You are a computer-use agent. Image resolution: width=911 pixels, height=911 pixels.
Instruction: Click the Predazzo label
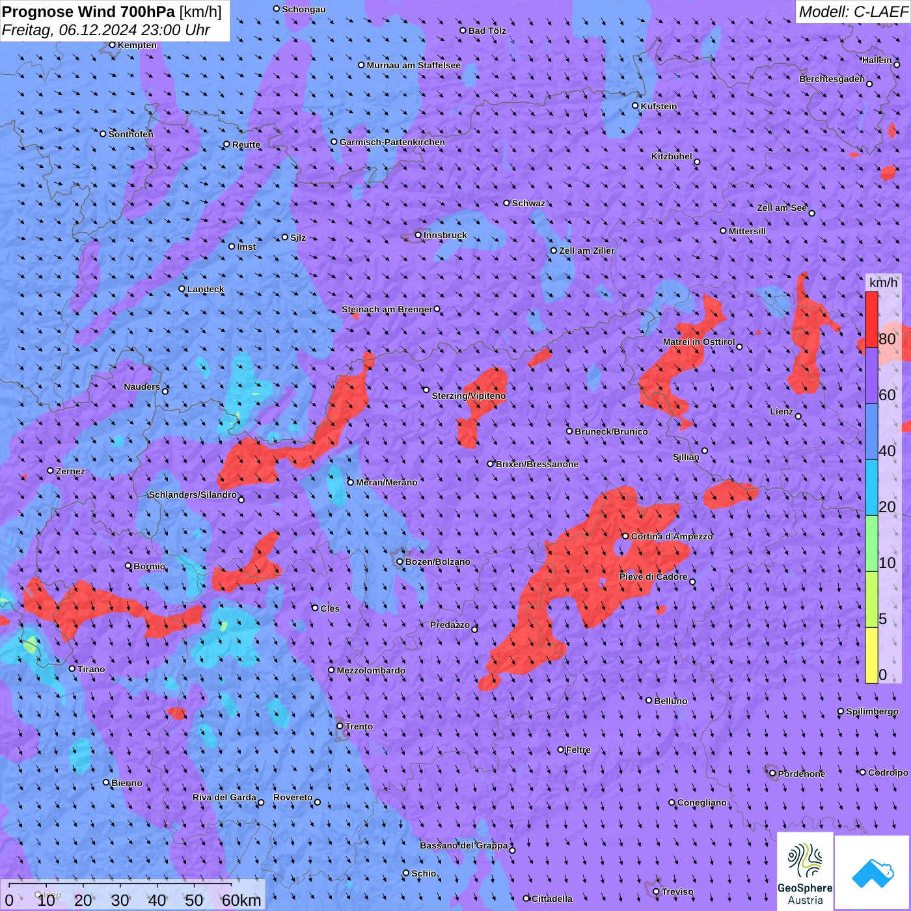(450, 625)
